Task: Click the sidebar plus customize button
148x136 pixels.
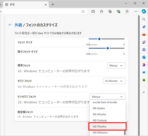Action: click(x=144, y=92)
